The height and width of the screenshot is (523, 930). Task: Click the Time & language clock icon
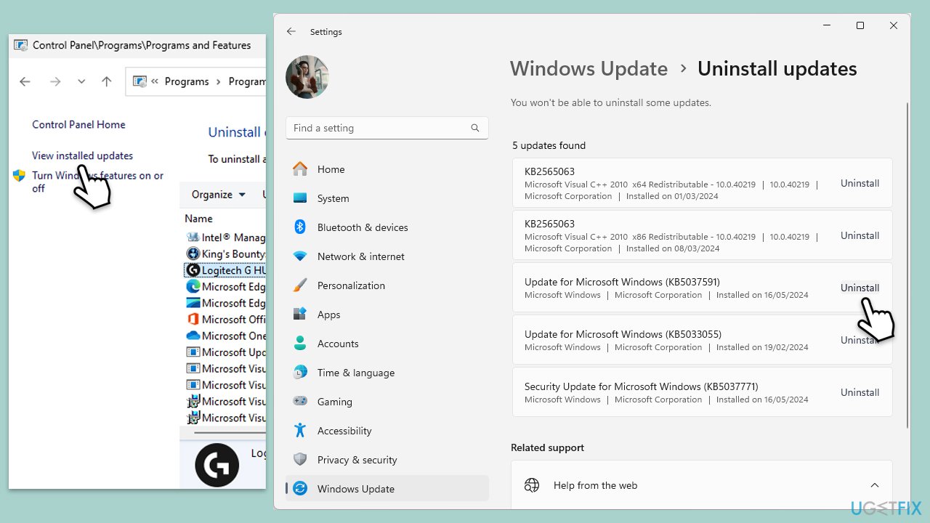click(x=300, y=373)
